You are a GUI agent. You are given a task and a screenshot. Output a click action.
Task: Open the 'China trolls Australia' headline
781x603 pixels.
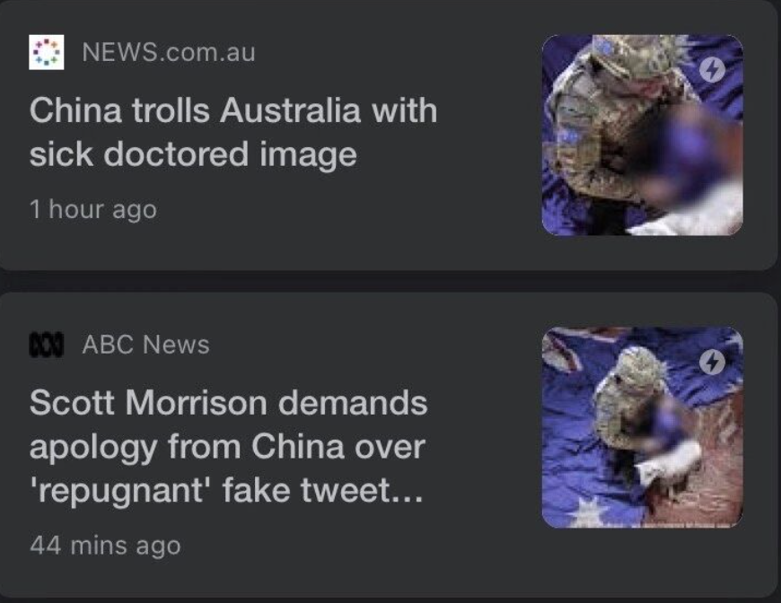tap(233, 132)
